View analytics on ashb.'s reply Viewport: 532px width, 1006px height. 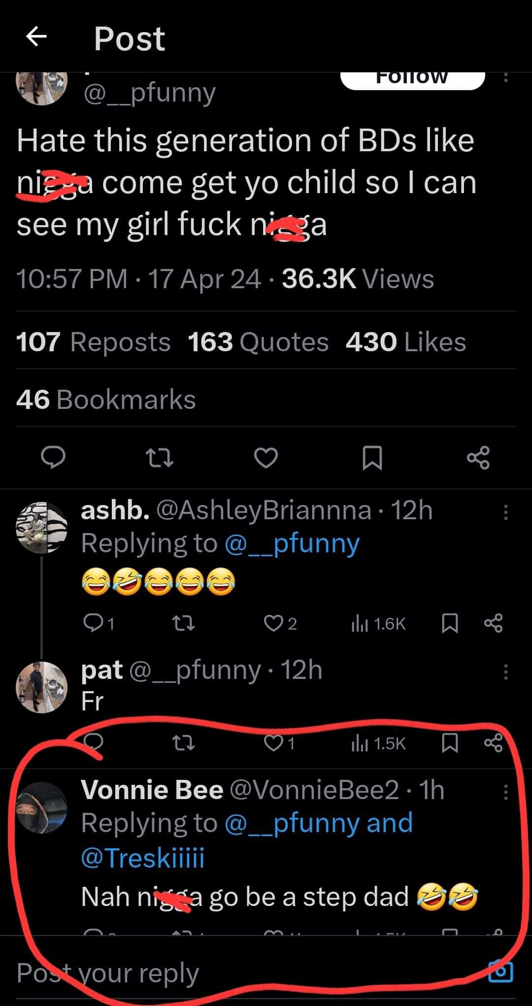pos(378,624)
